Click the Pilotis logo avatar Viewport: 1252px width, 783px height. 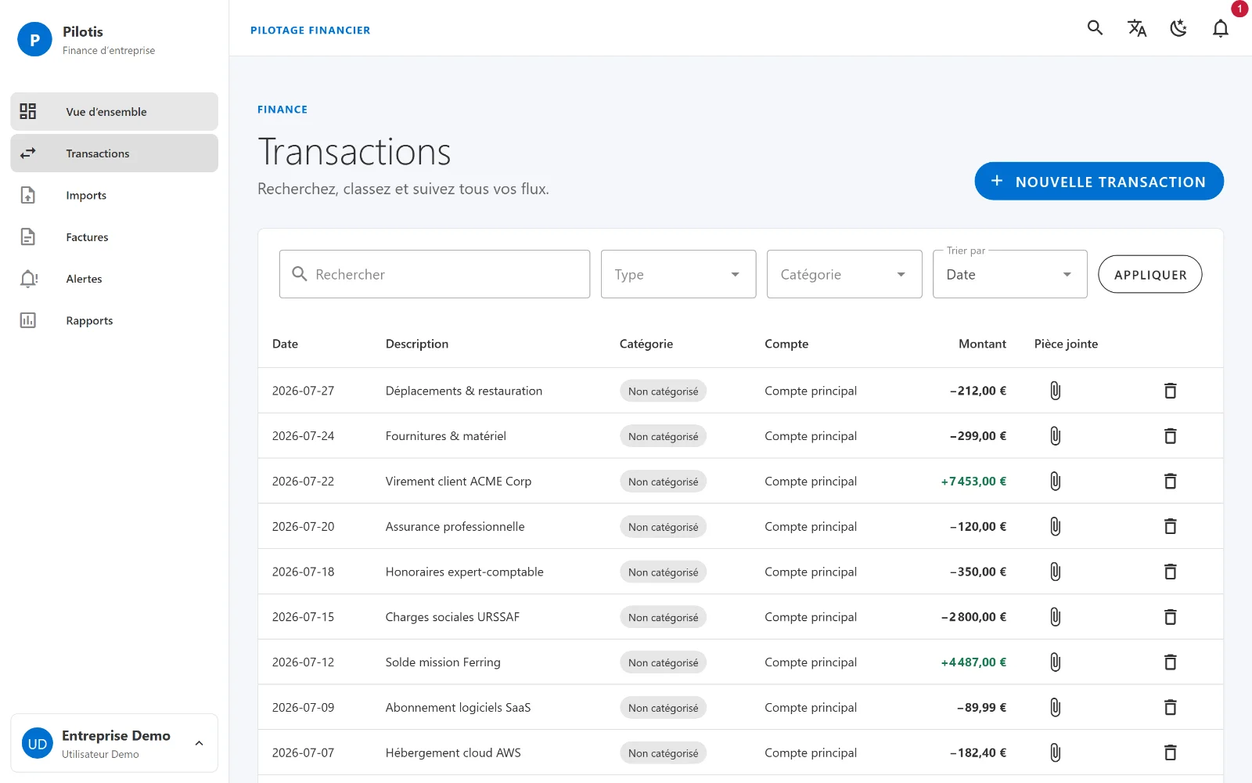[x=34, y=40]
